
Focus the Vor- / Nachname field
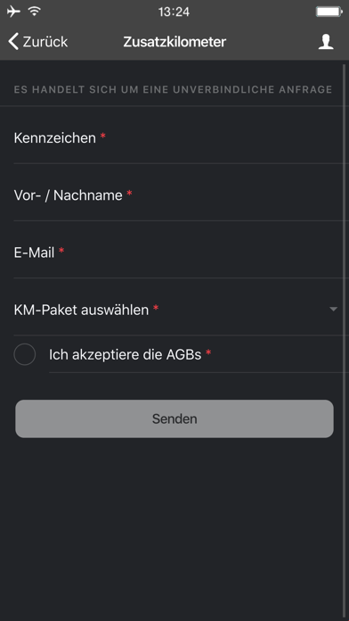pos(182,195)
